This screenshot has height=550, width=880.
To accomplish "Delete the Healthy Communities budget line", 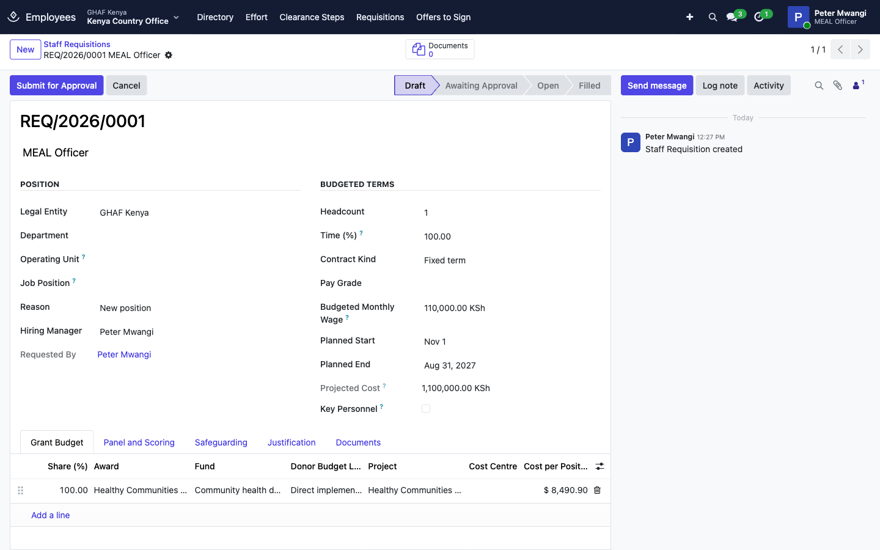I will pyautogui.click(x=598, y=490).
